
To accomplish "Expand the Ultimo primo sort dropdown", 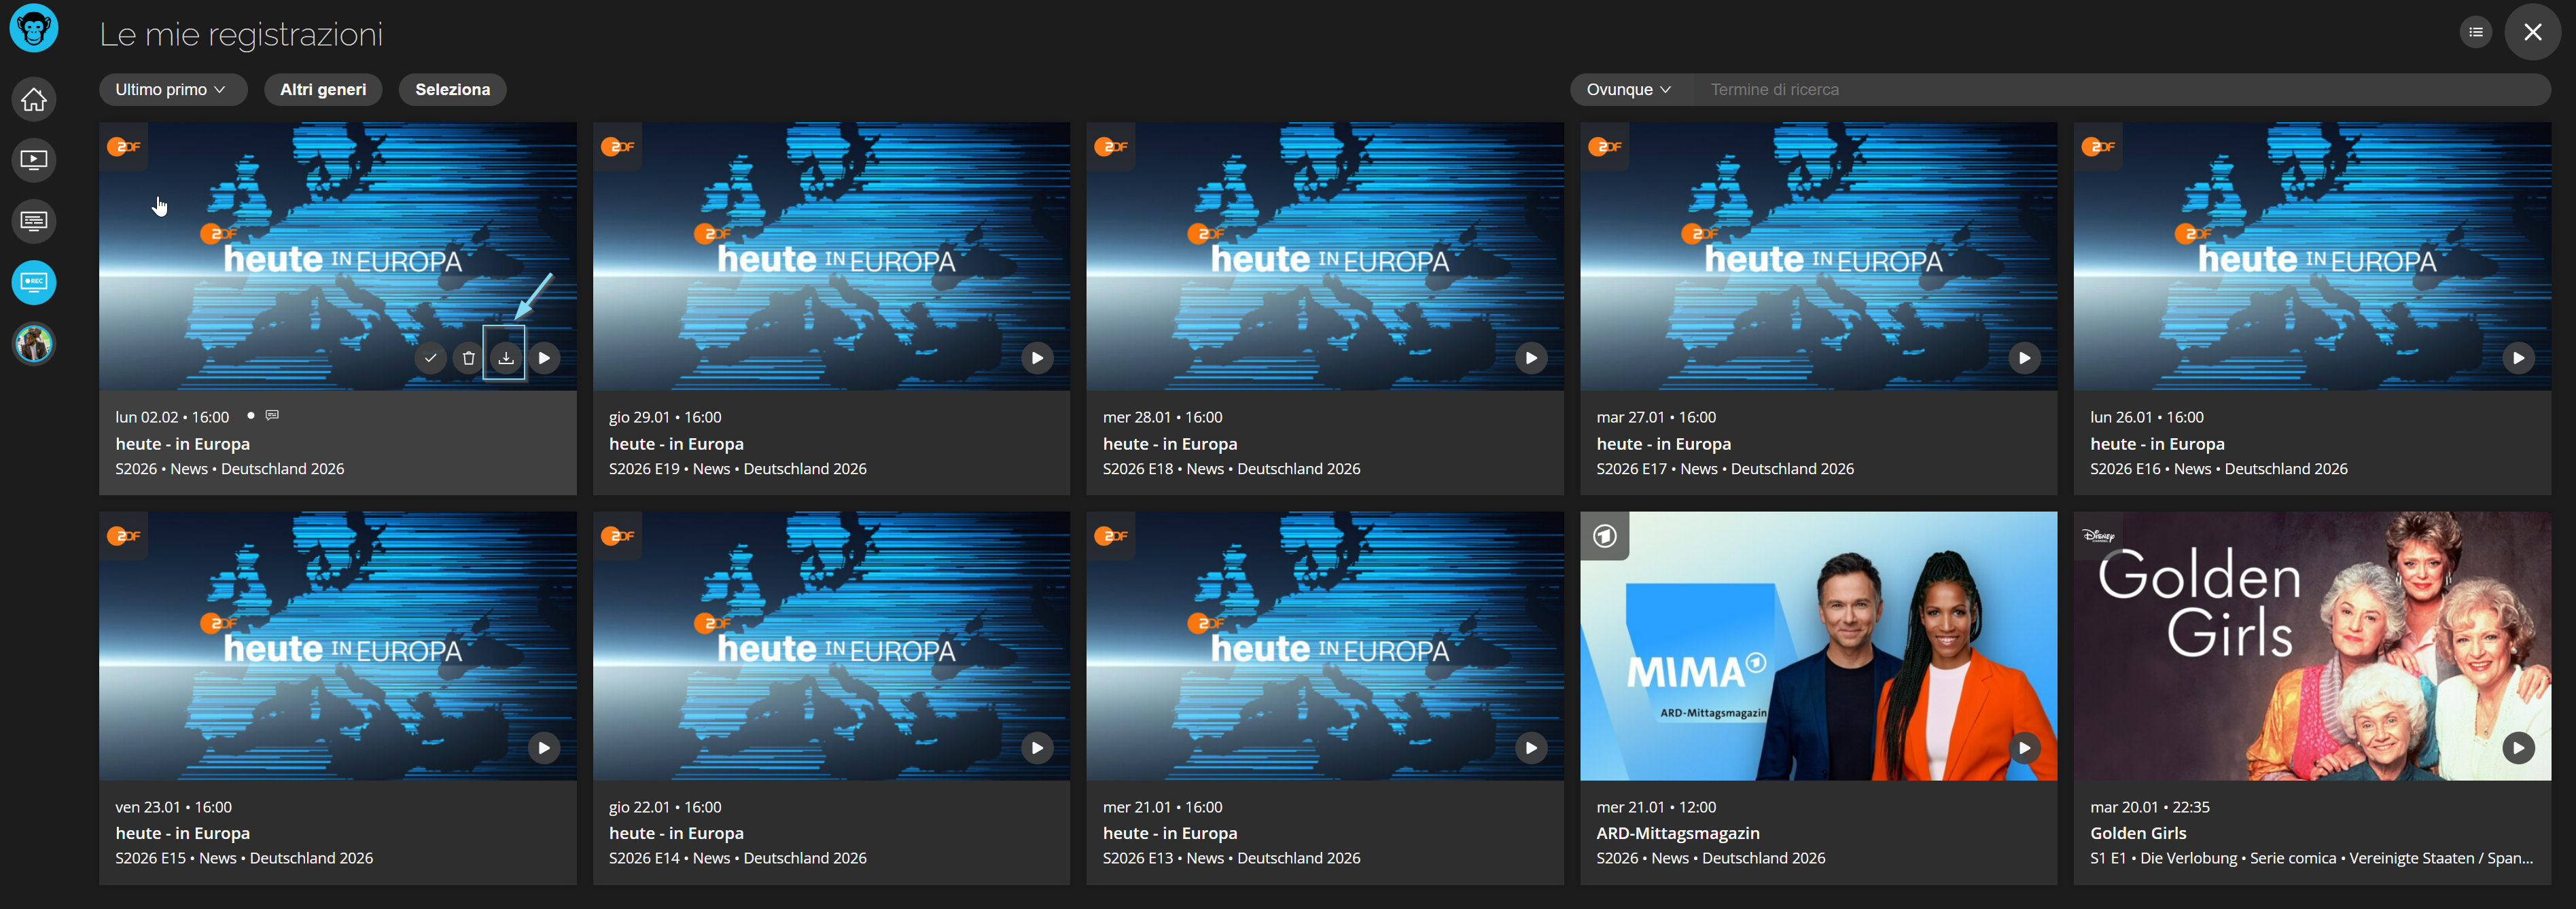I will [x=171, y=90].
